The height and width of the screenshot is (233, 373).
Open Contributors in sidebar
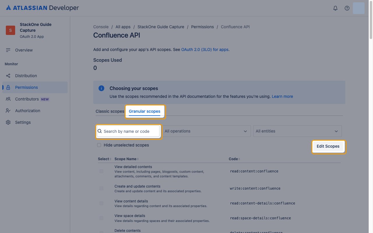[35, 99]
